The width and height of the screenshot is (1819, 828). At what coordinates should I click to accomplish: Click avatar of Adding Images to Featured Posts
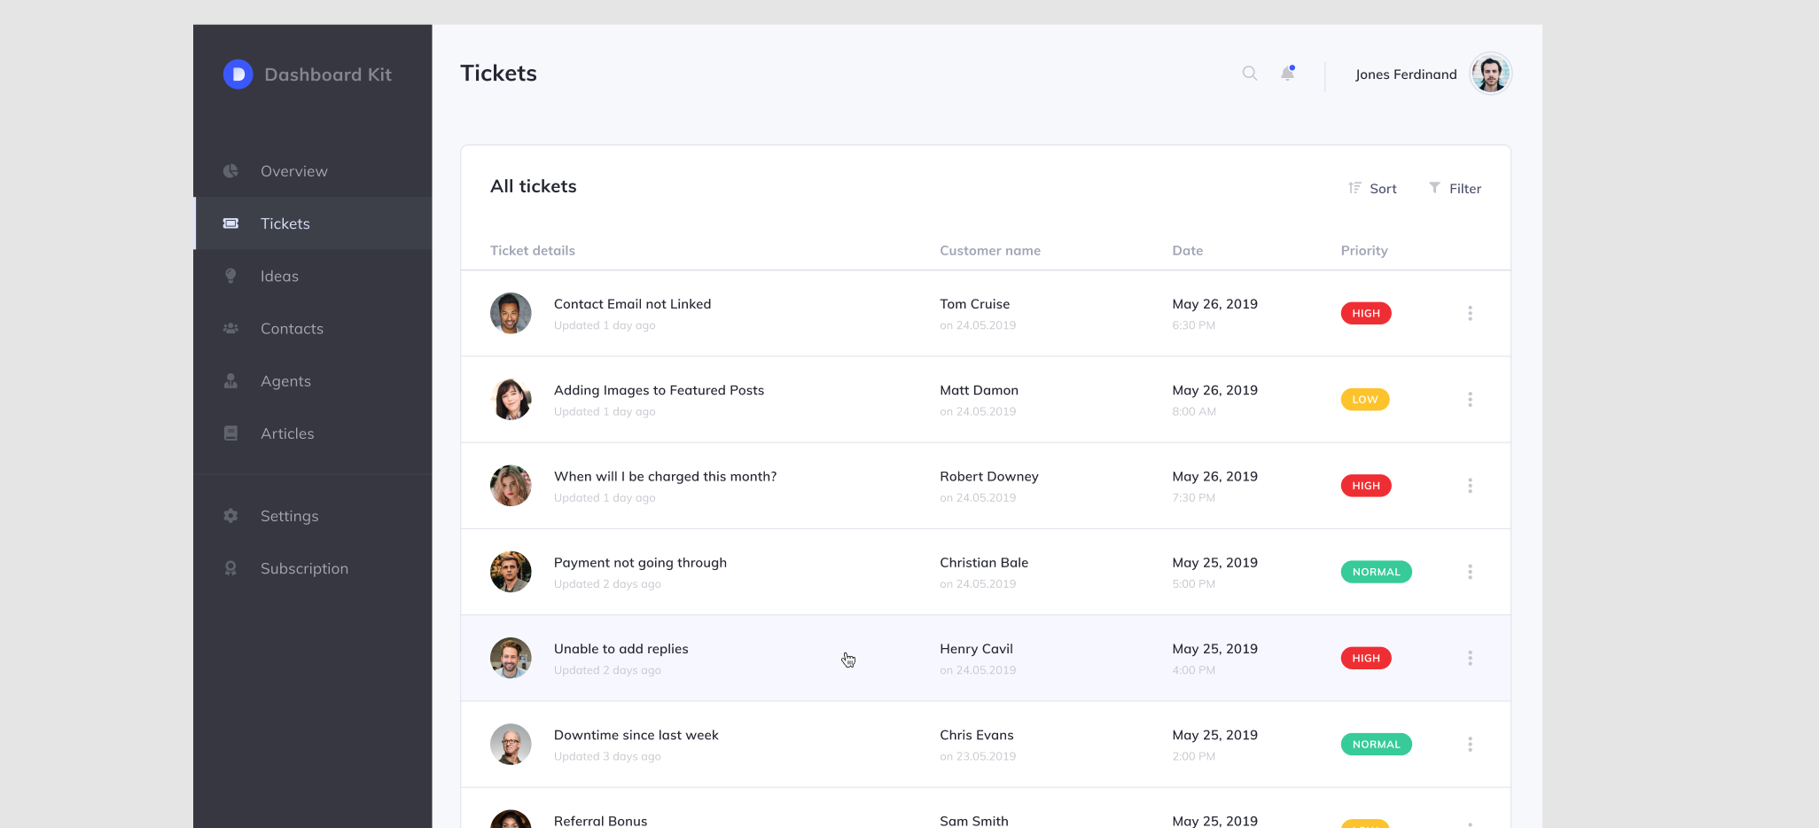(x=511, y=400)
